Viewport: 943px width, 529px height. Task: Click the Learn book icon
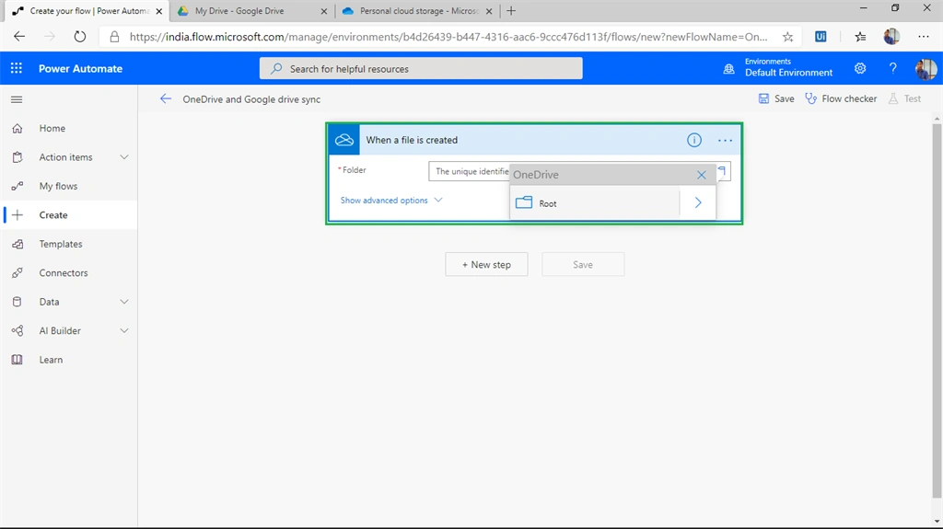point(17,360)
